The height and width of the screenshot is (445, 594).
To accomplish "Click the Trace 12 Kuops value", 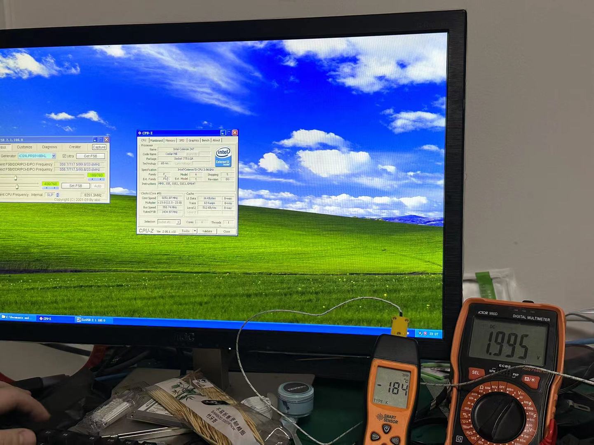I will pyautogui.click(x=209, y=203).
